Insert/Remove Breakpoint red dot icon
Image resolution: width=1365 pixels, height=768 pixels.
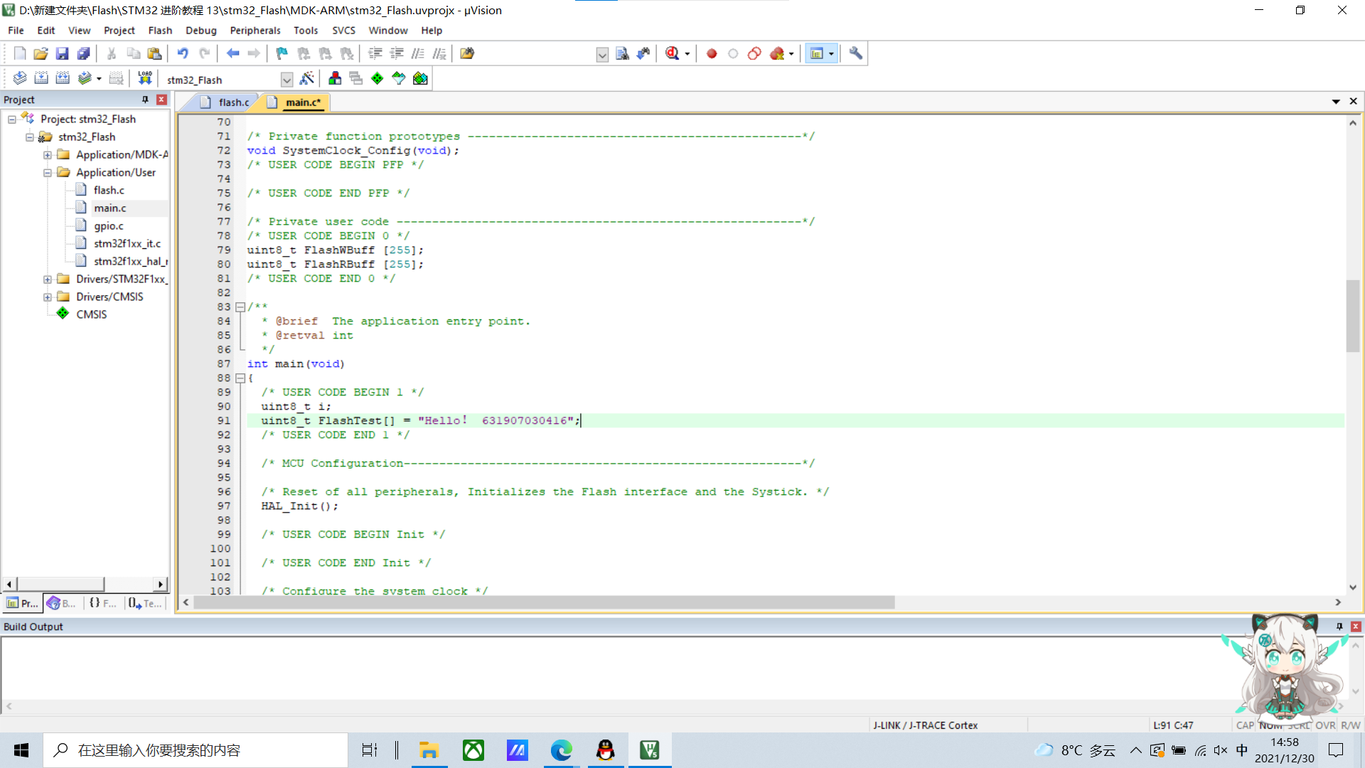(x=712, y=53)
